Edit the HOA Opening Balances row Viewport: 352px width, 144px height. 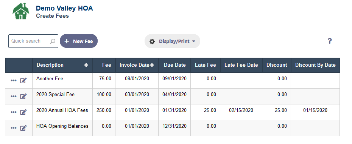23,128
